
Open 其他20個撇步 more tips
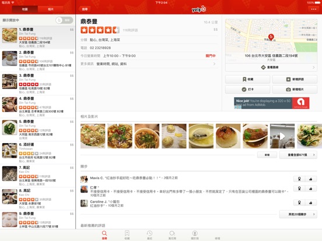tap(298, 214)
